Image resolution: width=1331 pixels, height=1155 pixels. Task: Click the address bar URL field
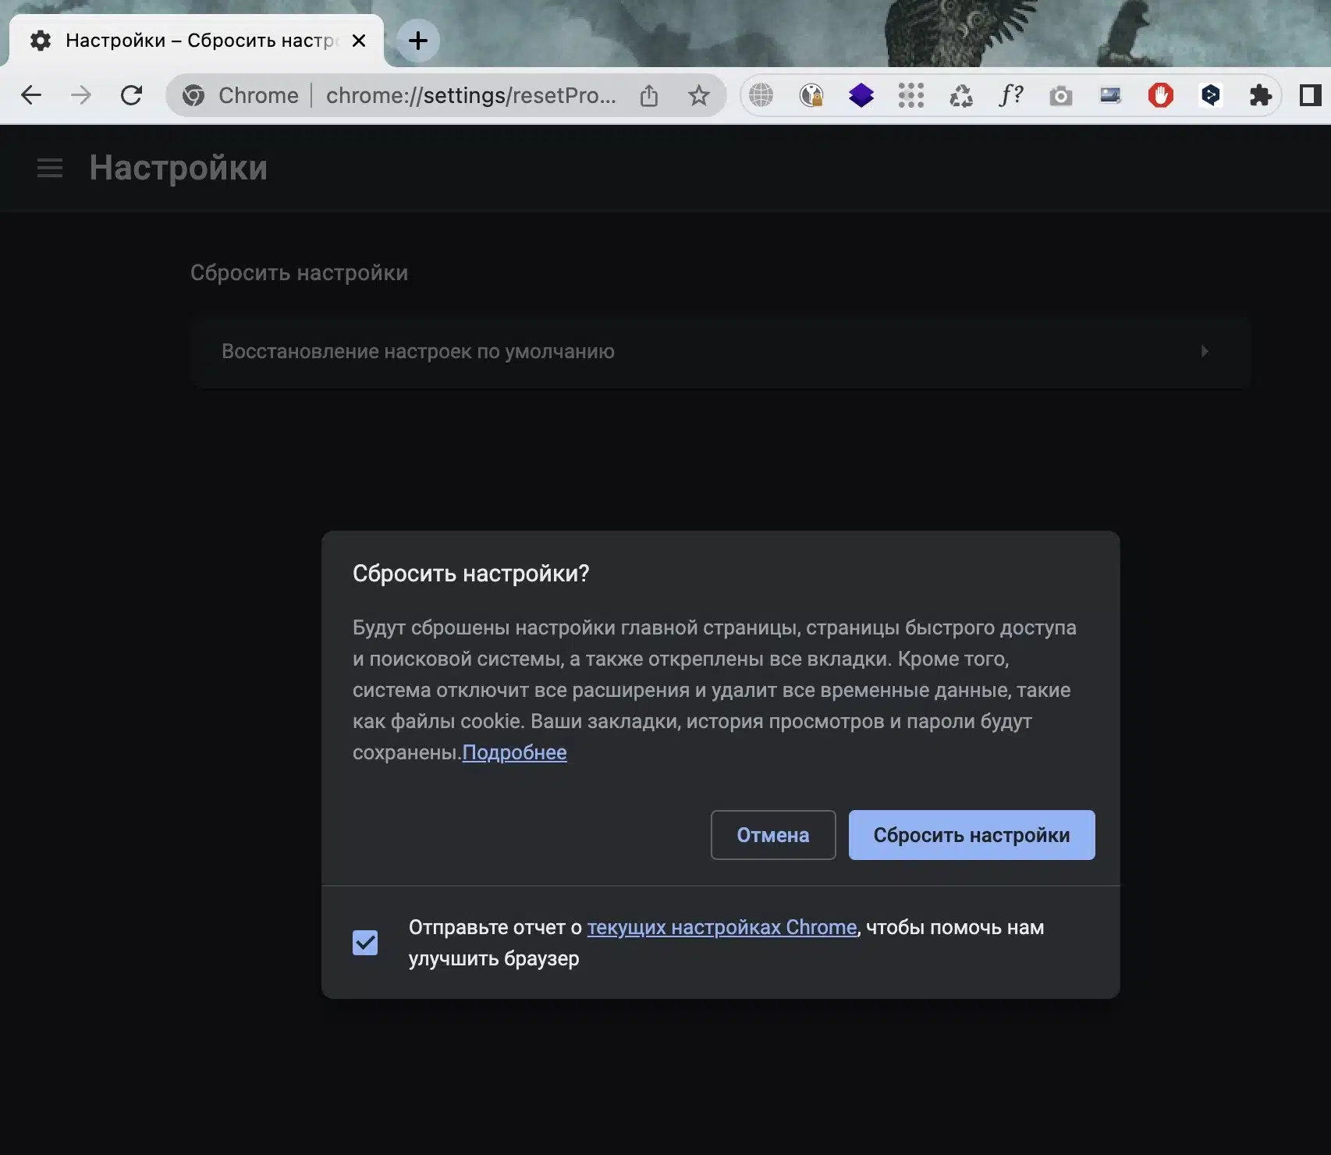468,95
